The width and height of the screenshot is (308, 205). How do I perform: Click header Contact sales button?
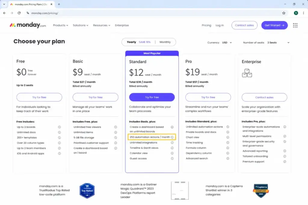click(244, 25)
